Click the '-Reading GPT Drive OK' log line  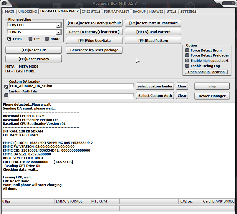[21, 166]
